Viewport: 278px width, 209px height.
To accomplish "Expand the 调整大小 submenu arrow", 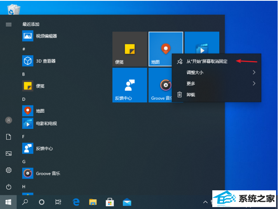I will pos(254,72).
